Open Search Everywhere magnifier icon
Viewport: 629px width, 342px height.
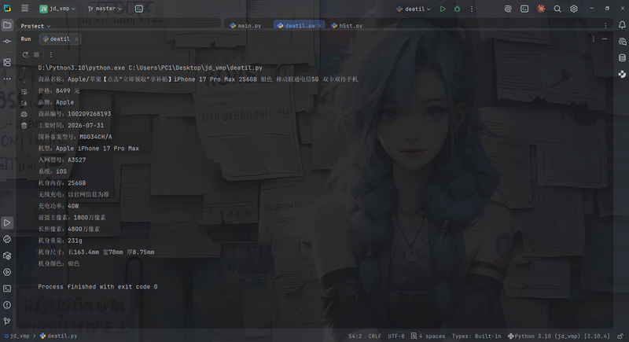[x=557, y=9]
